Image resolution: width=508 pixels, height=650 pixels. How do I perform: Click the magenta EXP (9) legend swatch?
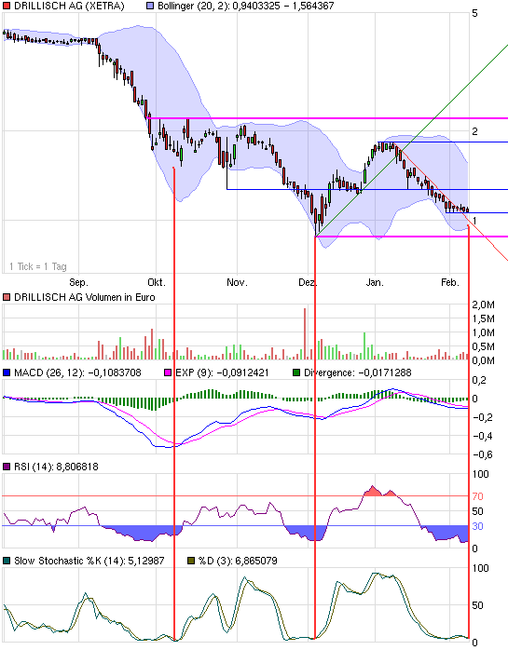pos(168,372)
